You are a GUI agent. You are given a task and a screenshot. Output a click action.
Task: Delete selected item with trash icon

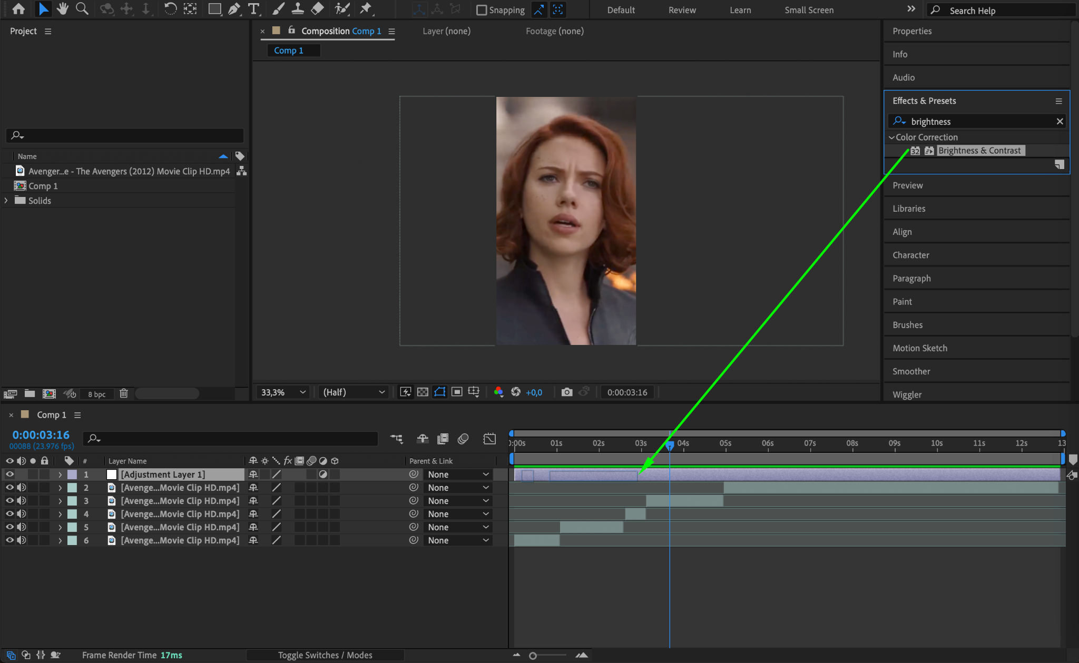coord(123,393)
